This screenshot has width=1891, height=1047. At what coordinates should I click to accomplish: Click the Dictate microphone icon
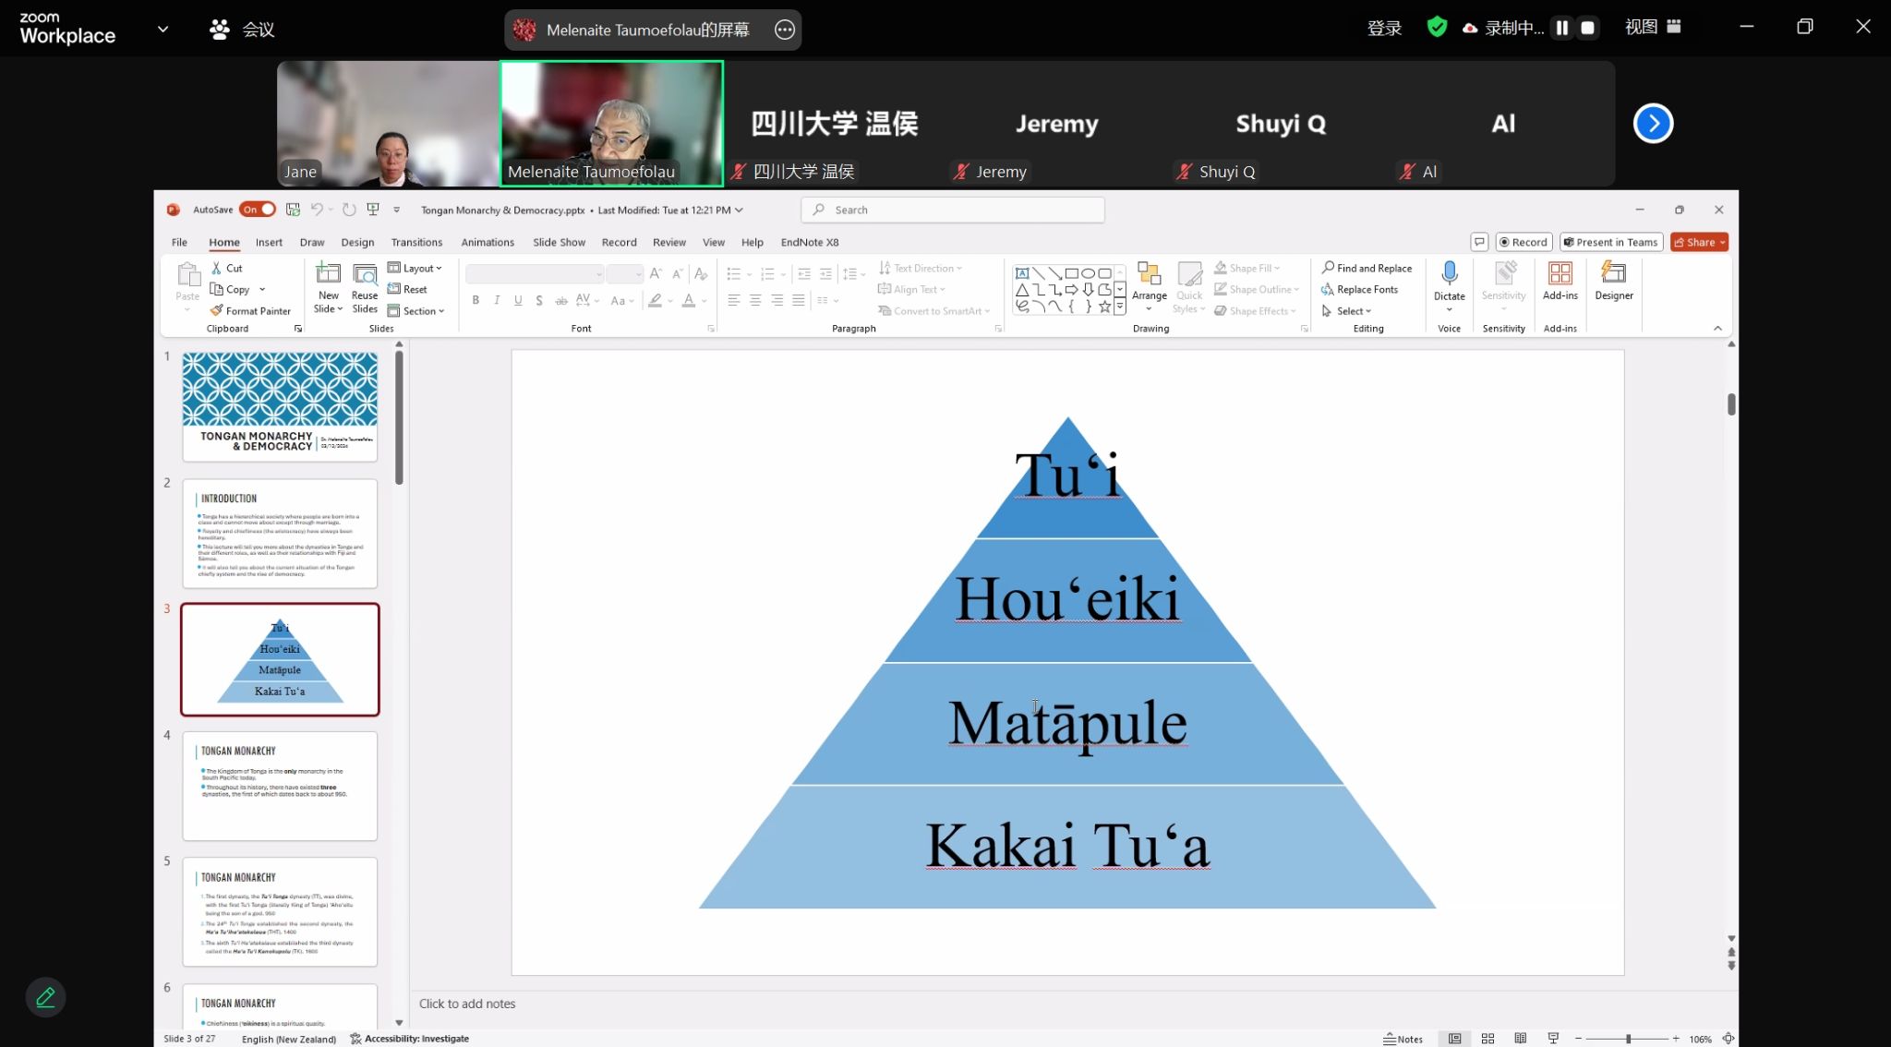click(x=1449, y=273)
